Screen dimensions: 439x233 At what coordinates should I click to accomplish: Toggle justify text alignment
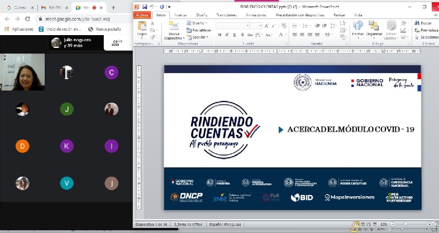tap(317, 35)
